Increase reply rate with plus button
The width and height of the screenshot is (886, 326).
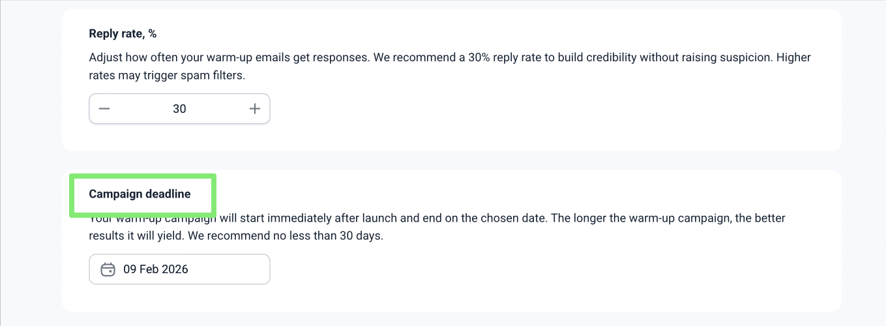(255, 109)
